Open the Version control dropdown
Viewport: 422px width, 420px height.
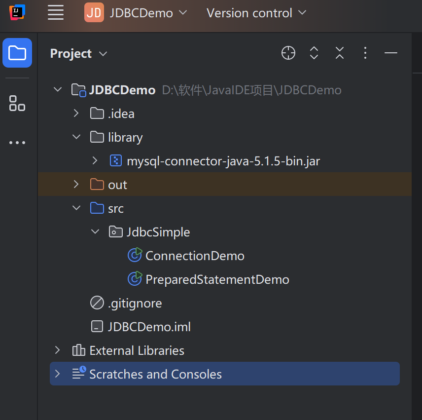(302, 13)
